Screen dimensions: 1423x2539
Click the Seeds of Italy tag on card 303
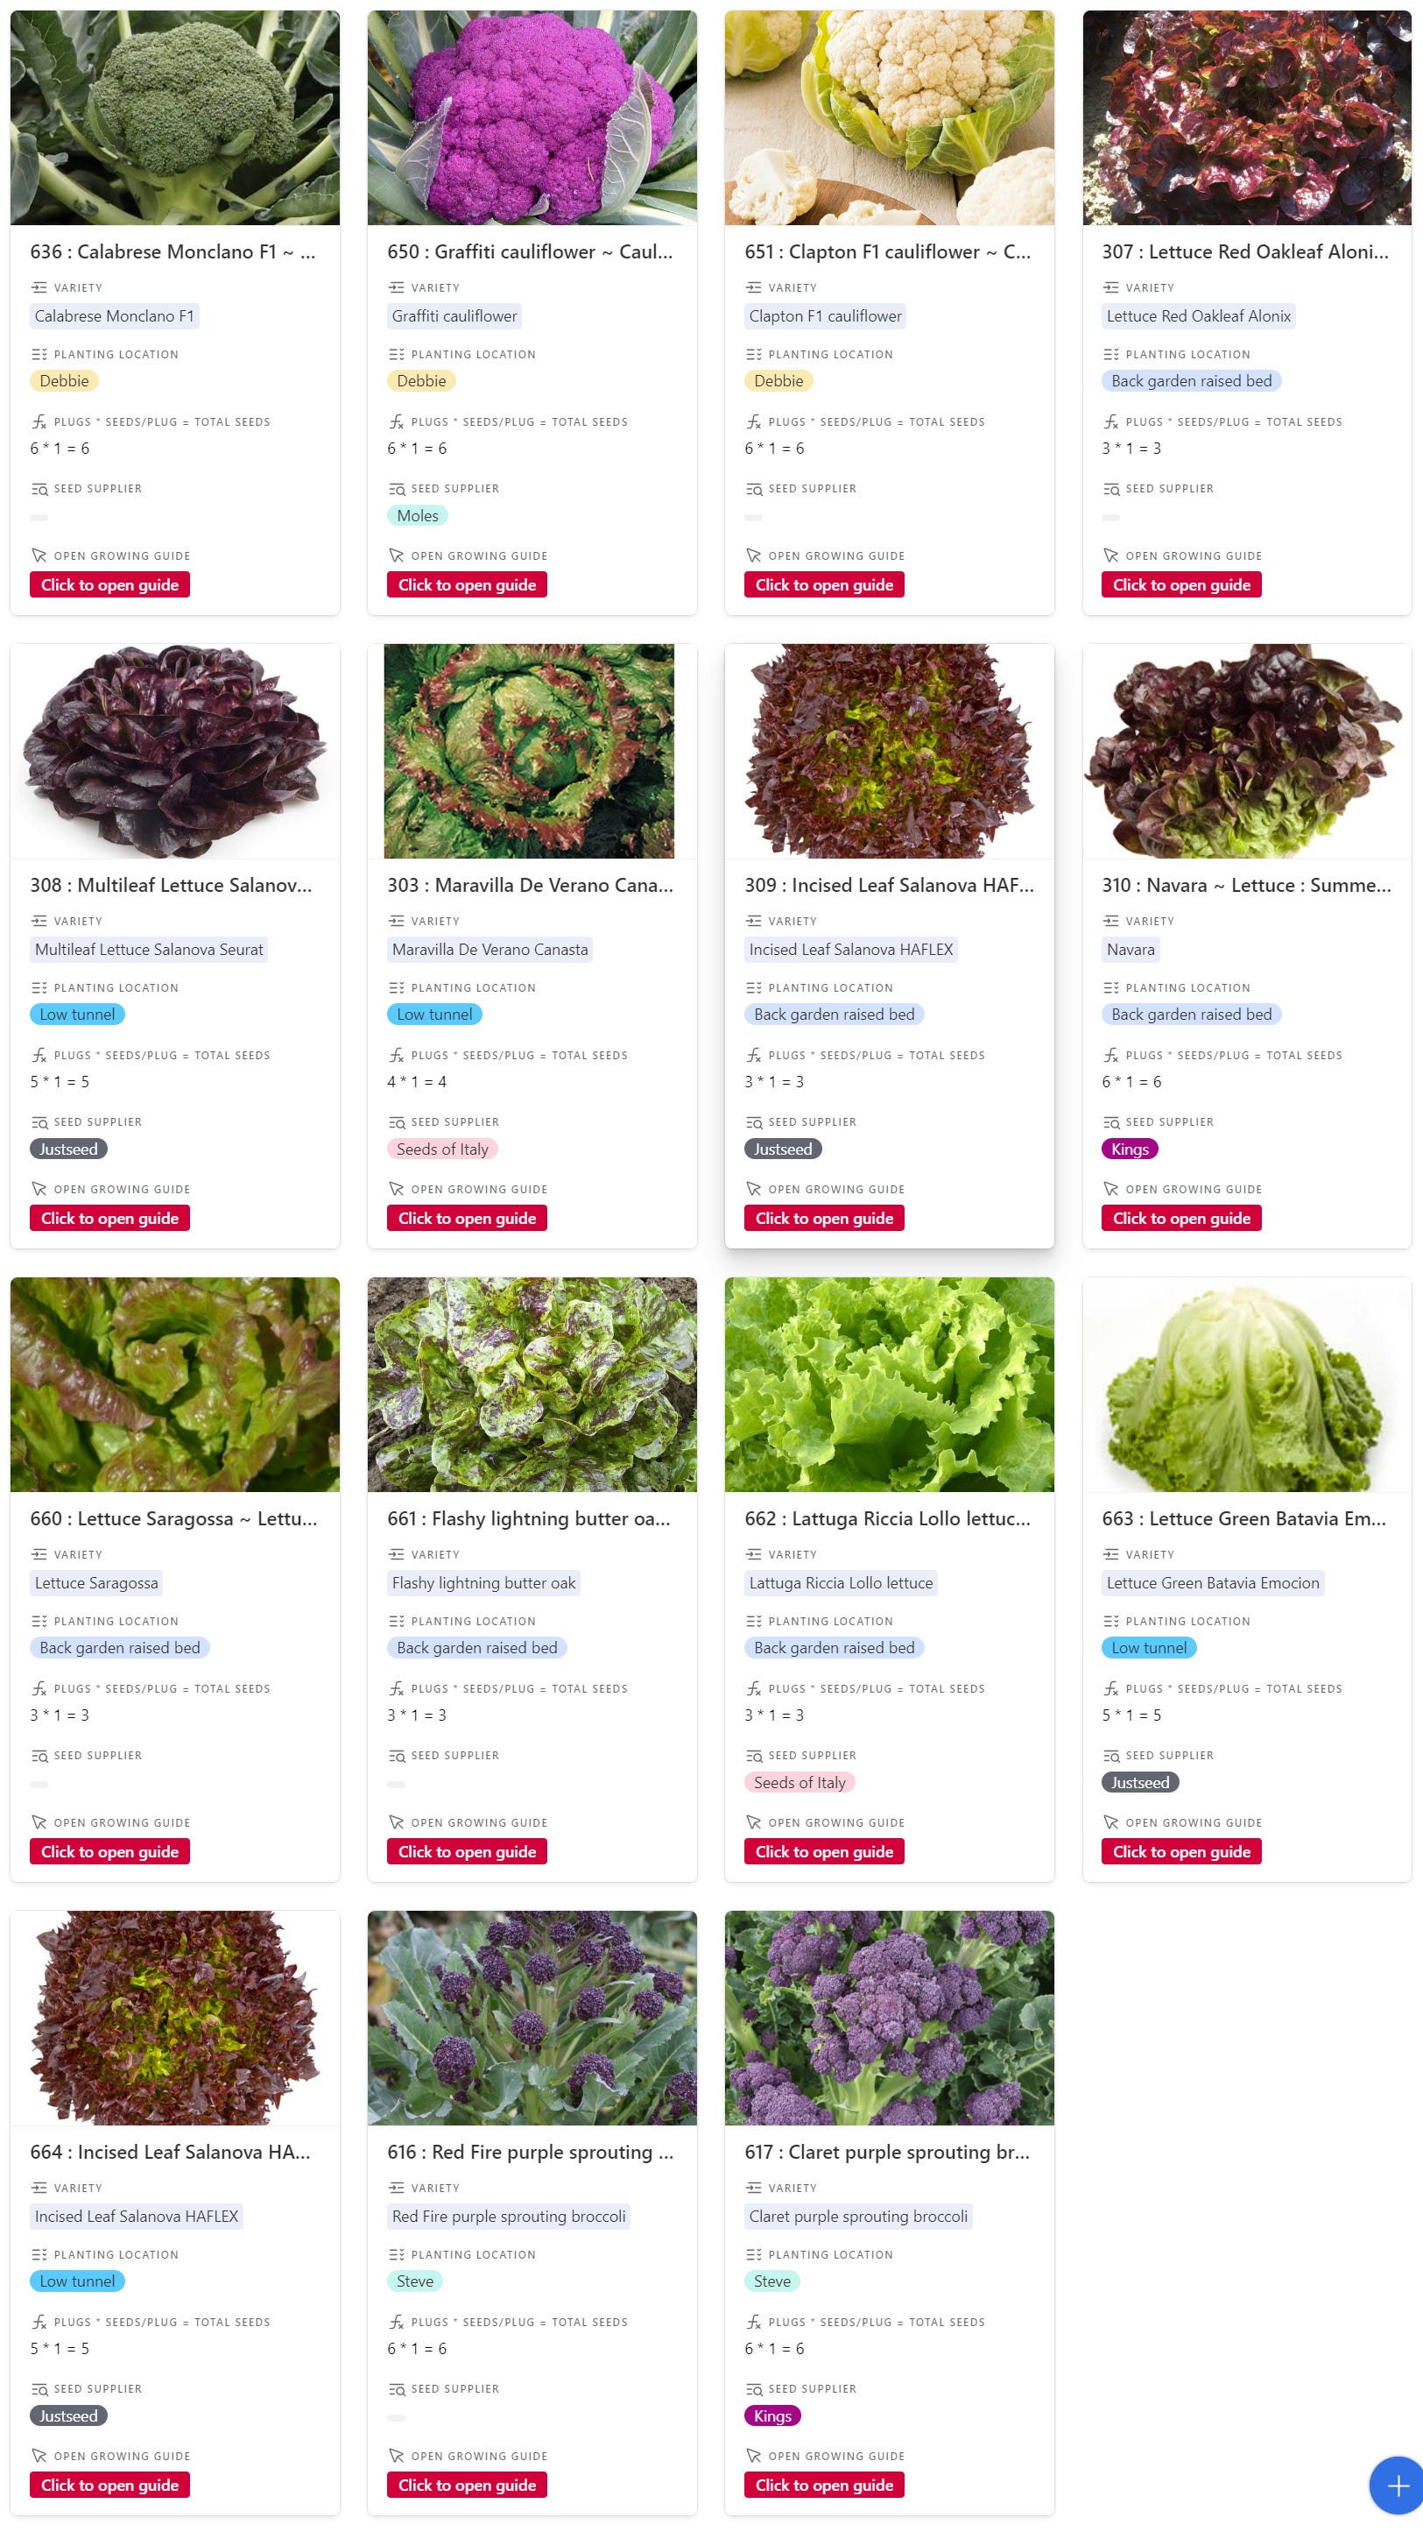pos(442,1149)
